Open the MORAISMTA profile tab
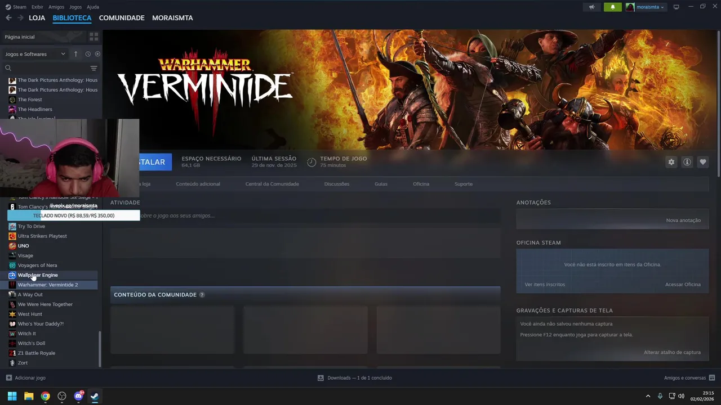Viewport: 721px width, 405px height. pyautogui.click(x=172, y=18)
